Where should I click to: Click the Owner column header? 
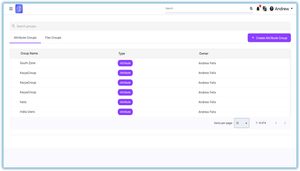(204, 54)
